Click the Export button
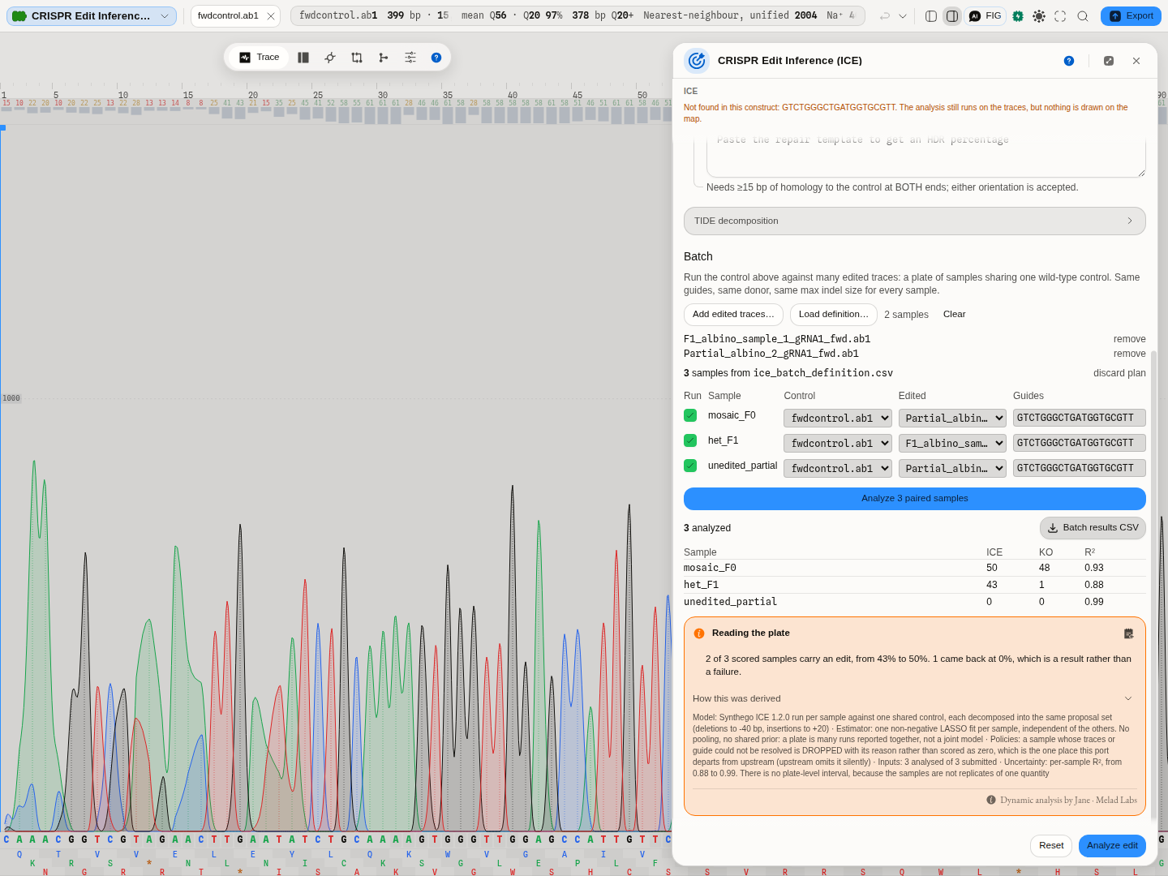 1131,16
